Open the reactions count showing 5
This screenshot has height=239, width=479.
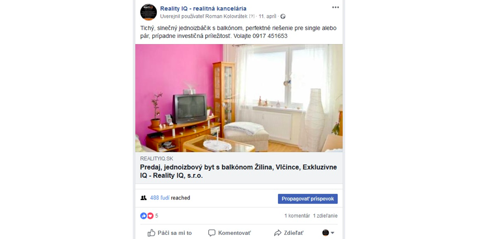[x=157, y=216]
